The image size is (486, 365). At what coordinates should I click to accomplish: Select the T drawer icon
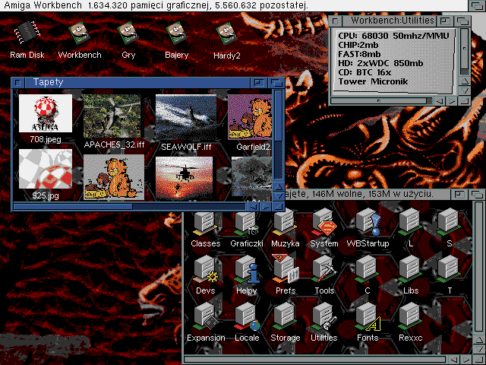pyautogui.click(x=450, y=270)
